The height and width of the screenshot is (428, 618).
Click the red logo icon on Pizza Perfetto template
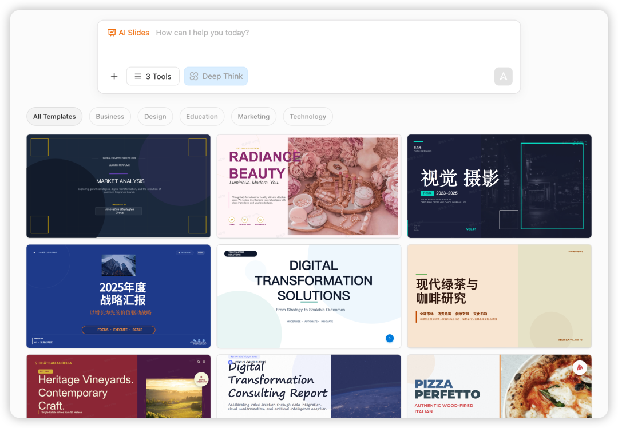coord(580,368)
